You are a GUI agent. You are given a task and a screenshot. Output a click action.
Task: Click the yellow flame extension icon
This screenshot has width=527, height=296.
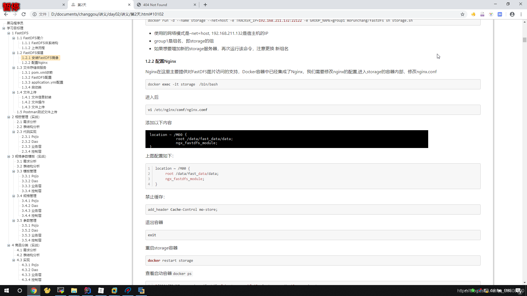click(x=473, y=14)
